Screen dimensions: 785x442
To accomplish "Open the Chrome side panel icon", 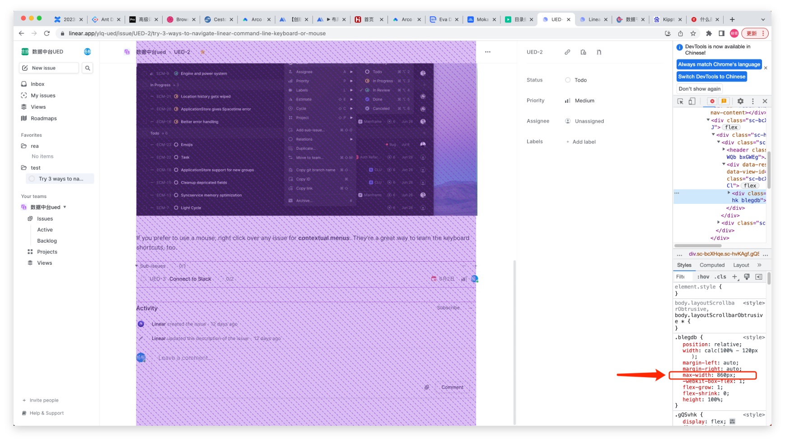I will (721, 33).
